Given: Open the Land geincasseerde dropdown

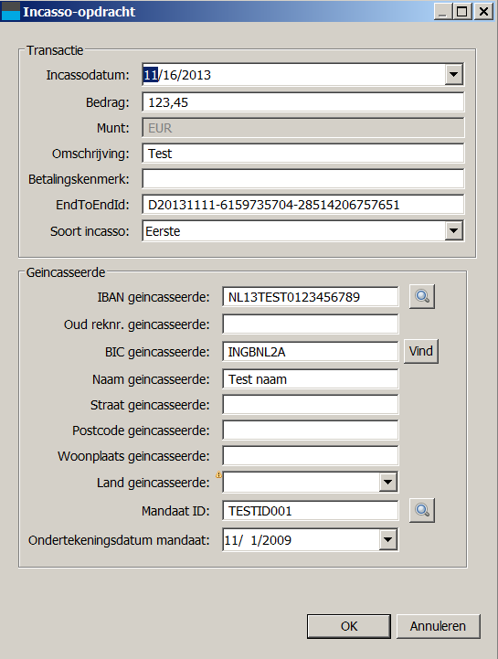Looking at the screenshot, I should [x=388, y=482].
